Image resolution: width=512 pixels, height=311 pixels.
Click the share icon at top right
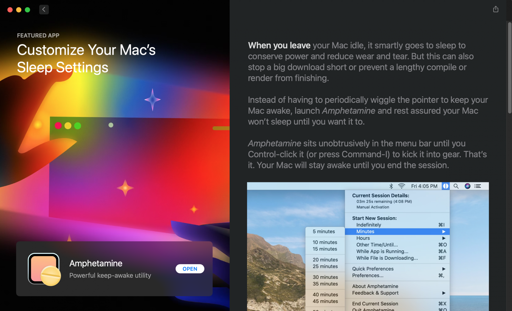tap(496, 9)
